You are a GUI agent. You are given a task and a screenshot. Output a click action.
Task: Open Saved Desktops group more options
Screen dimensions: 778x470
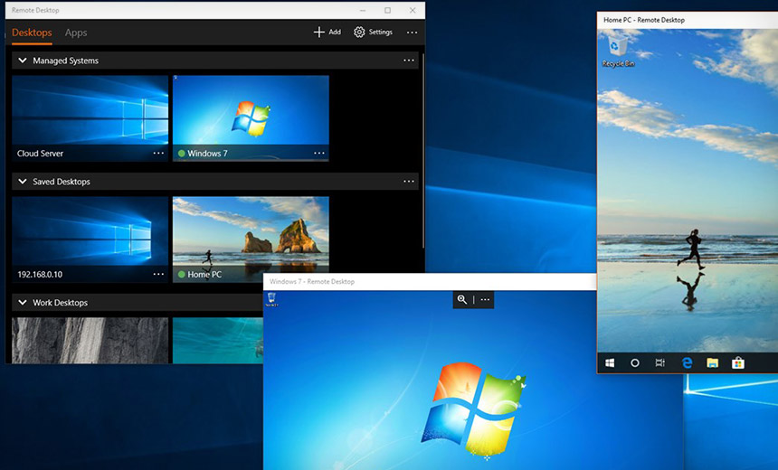[408, 182]
